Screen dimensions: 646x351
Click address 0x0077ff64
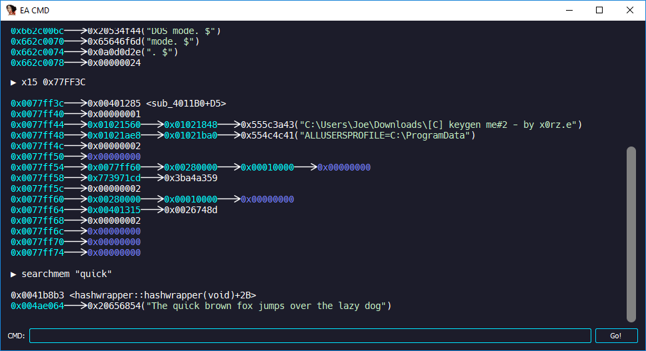[x=37, y=210]
